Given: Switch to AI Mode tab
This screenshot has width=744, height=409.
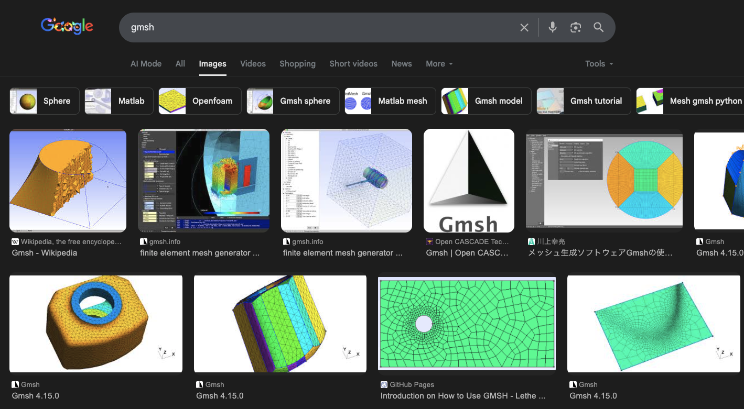Looking at the screenshot, I should point(146,64).
